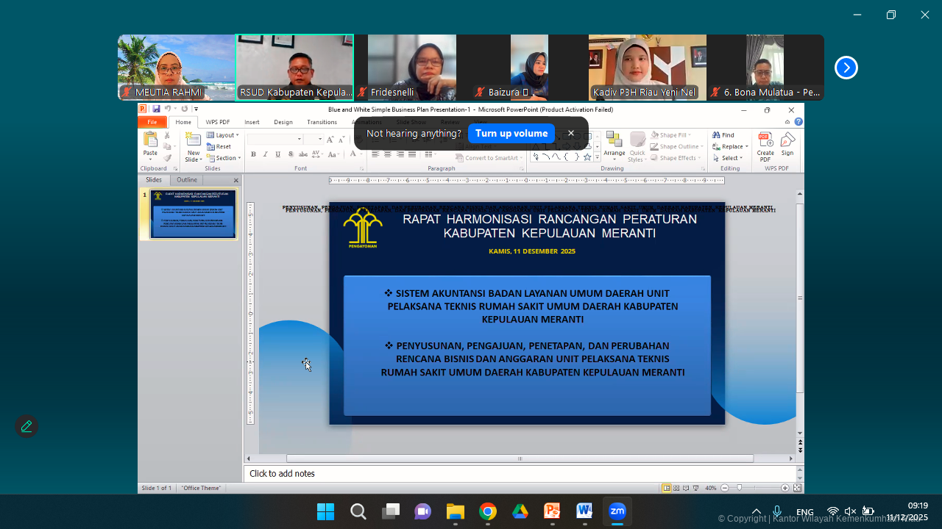Switch to the Insert ribbon tab
Viewport: 942px width, 529px height.
pos(252,122)
